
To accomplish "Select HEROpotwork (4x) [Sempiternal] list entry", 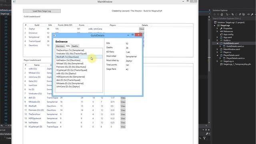I will click(x=79, y=77).
